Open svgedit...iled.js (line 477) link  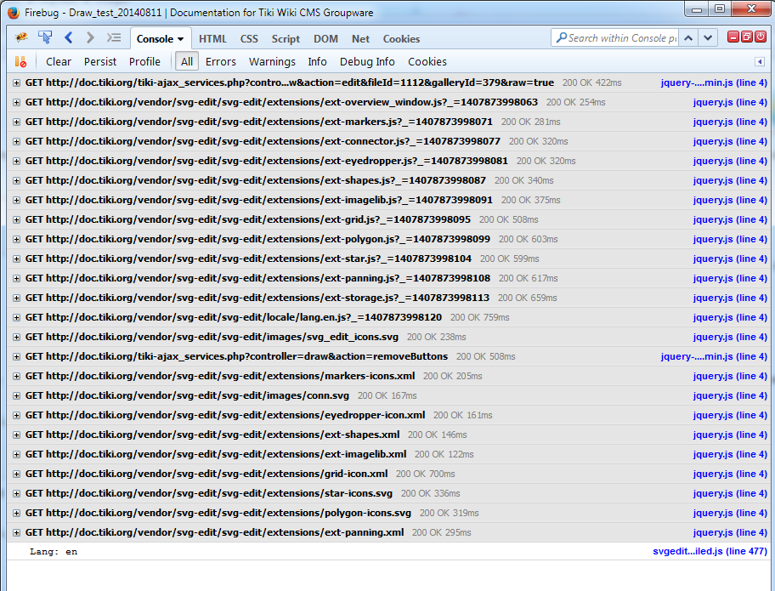(710, 551)
